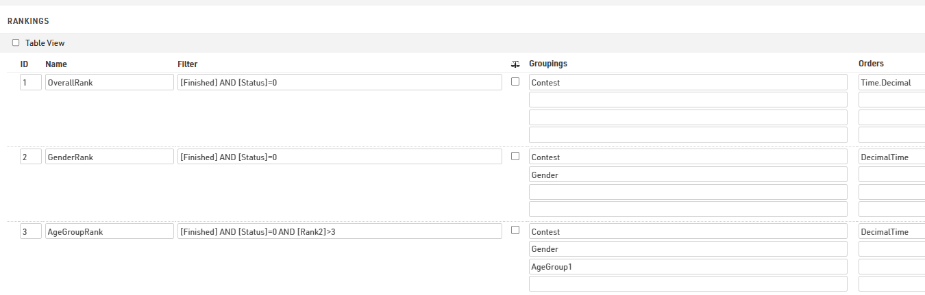Click the GenderRank filter field
This screenshot has height=295, width=925.
pos(339,157)
